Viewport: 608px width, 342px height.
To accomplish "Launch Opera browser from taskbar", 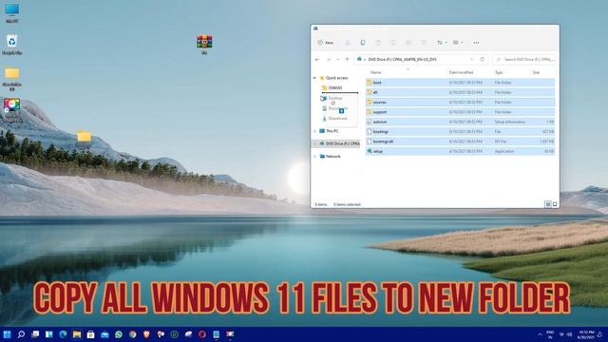I will tap(202, 334).
